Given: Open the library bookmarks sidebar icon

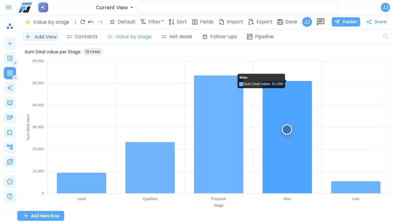Looking at the screenshot, I should coord(10,162).
